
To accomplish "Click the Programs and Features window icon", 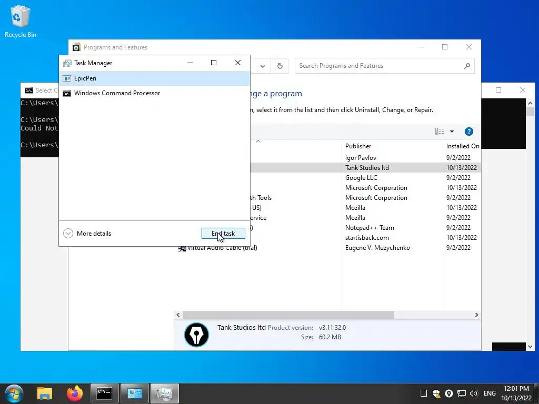I will tap(76, 47).
